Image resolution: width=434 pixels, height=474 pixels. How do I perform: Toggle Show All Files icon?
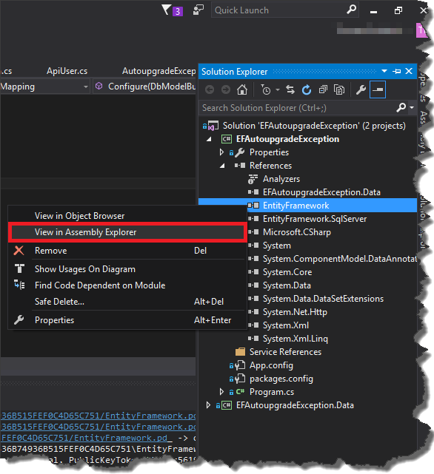click(339, 89)
